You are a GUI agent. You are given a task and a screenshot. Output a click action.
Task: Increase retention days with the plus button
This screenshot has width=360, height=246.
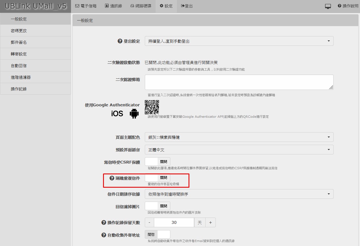210,223
